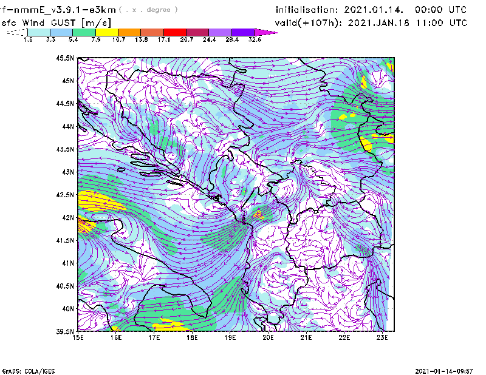This screenshot has height=375, width=486.
Task: Click the green 5.4–7.9 legend swatch
Action: pos(84,32)
